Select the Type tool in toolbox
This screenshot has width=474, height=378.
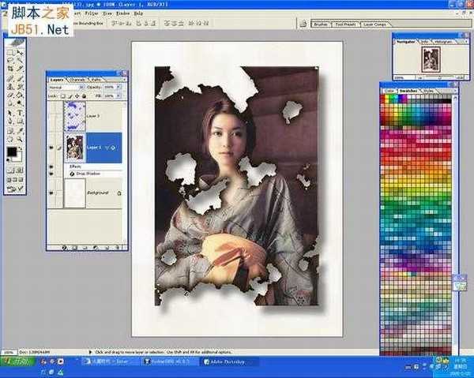click(20, 113)
